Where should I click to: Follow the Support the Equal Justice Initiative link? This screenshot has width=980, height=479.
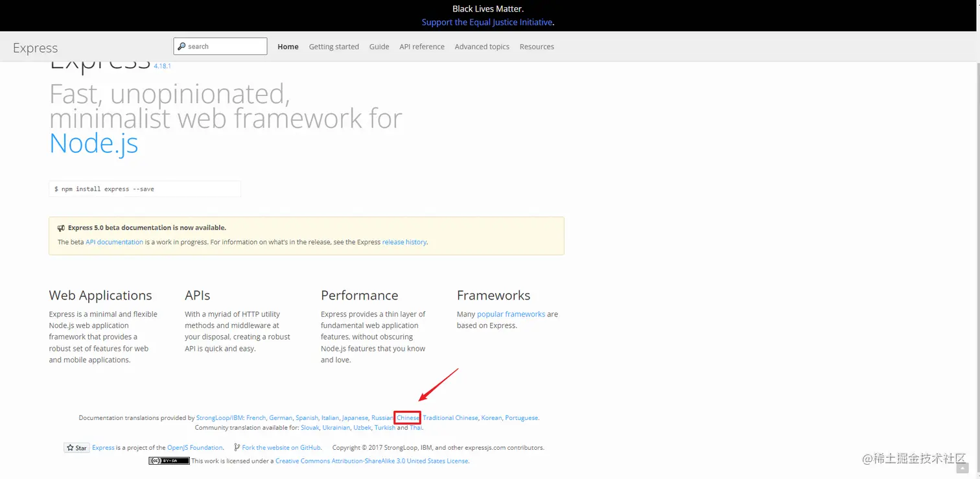coord(487,22)
